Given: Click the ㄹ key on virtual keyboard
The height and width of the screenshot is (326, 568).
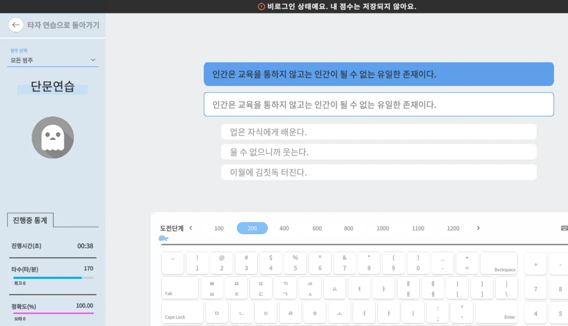Looking at the screenshot, I should click(x=291, y=312).
